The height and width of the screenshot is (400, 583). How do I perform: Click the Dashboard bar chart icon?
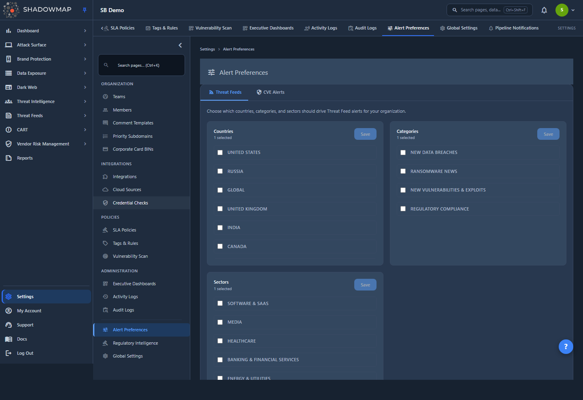[9, 31]
